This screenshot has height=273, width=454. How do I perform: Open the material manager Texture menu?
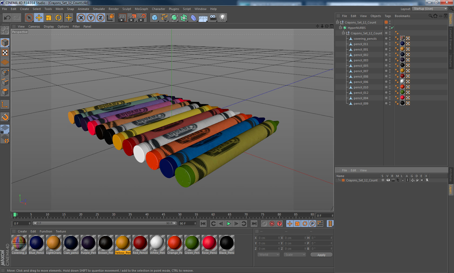coord(61,231)
